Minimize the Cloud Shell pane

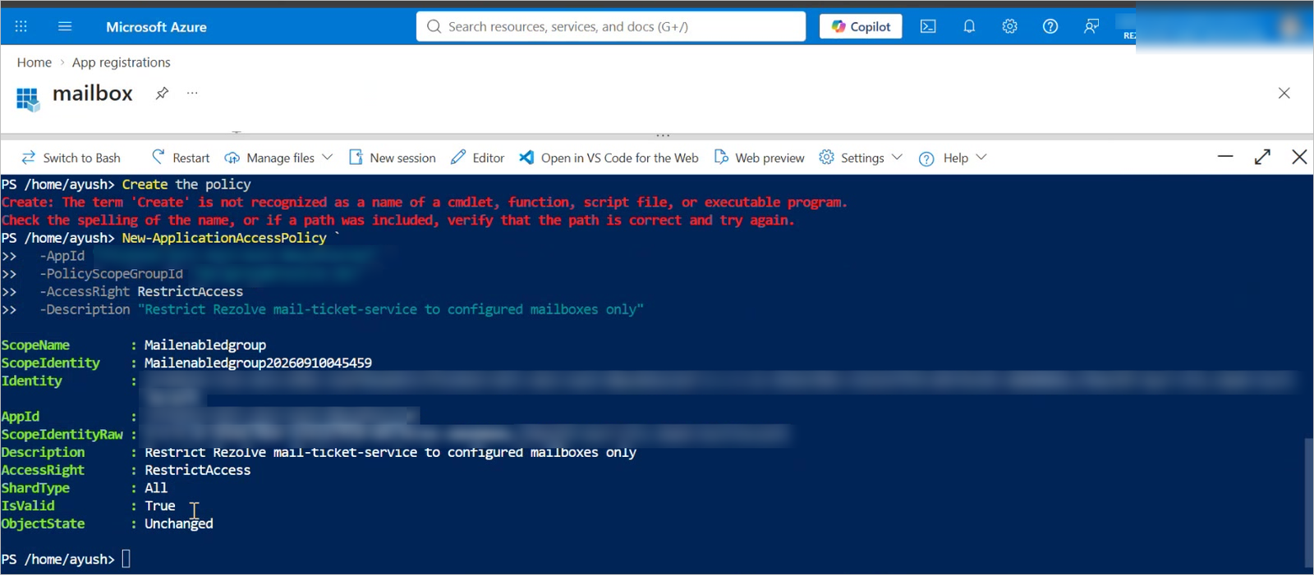pos(1225,157)
